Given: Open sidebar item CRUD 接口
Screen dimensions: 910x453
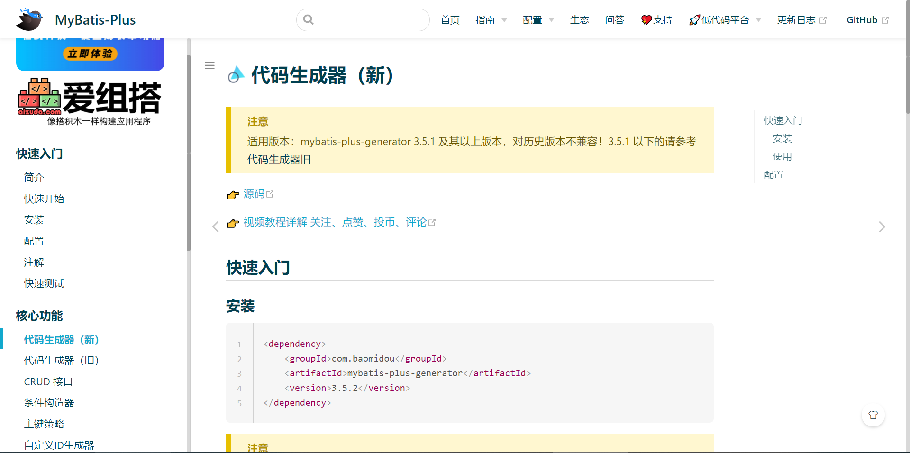Looking at the screenshot, I should coord(48,381).
